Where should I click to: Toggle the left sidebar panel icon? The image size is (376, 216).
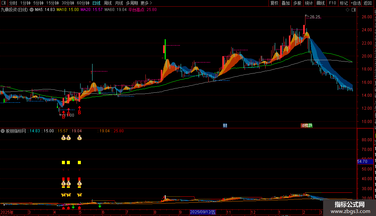[x=4, y=3]
